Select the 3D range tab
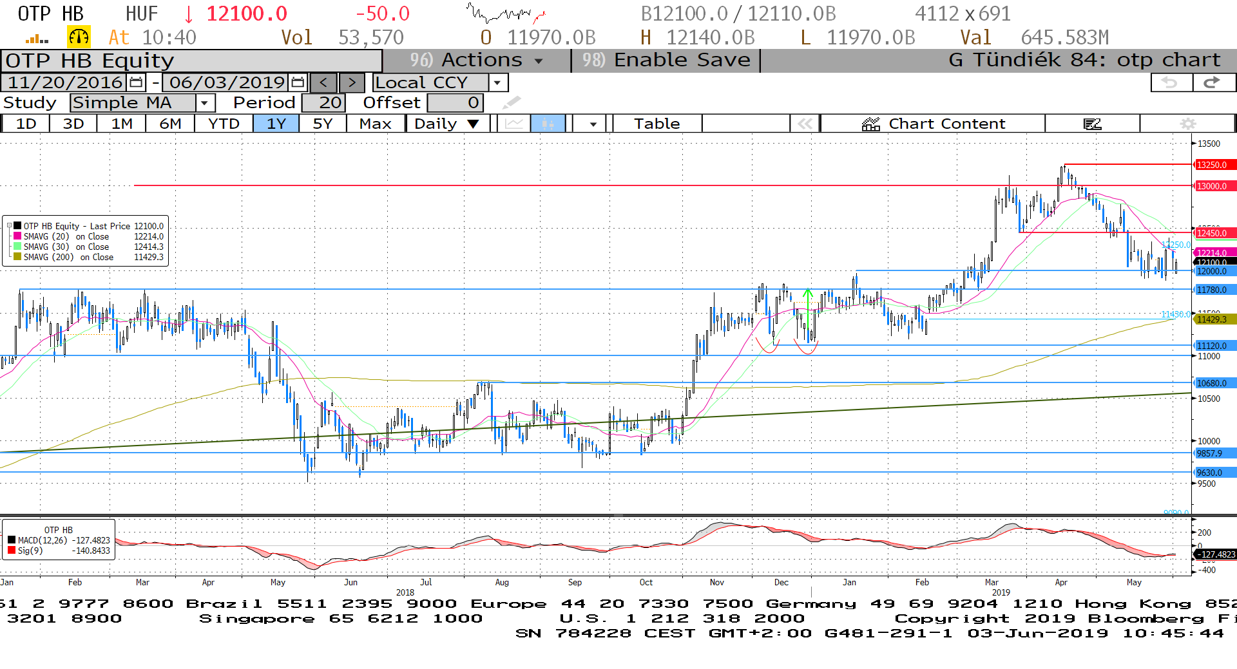Screen dimensions: 1237x669 [73, 124]
